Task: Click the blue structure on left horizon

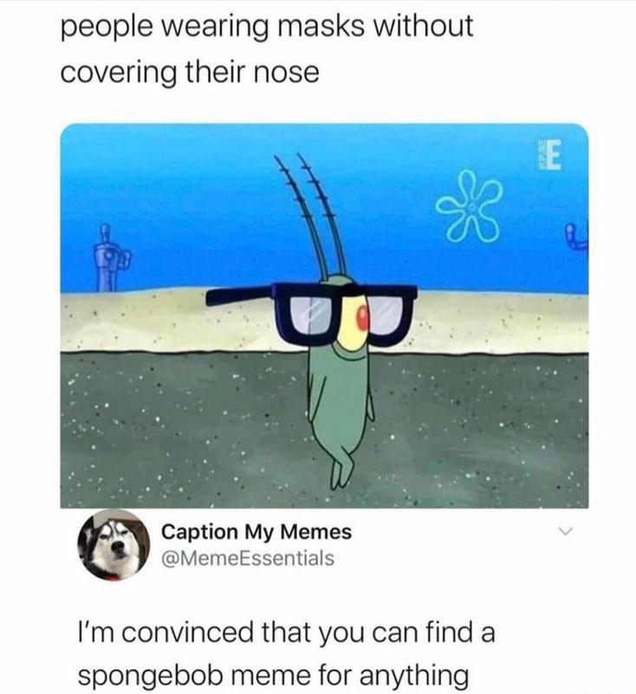Action: 107,257
